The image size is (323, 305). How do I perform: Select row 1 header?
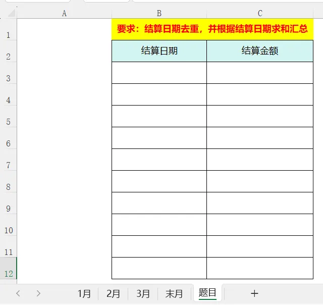pos(8,29)
